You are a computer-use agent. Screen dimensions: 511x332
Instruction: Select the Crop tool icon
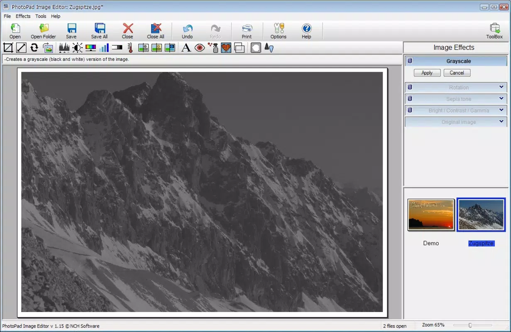pos(8,48)
